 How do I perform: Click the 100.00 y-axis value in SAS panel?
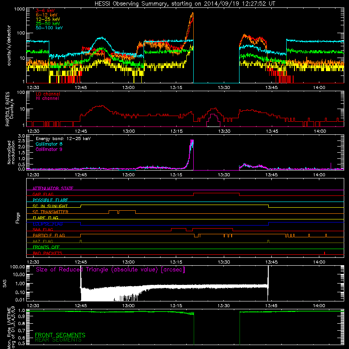pos(17,267)
